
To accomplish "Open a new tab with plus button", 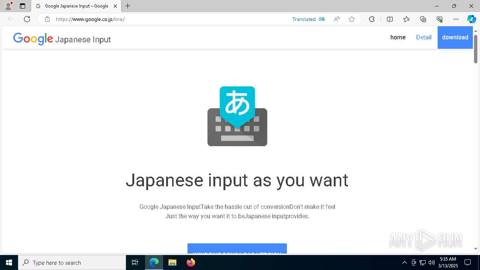I will pyautogui.click(x=128, y=6).
